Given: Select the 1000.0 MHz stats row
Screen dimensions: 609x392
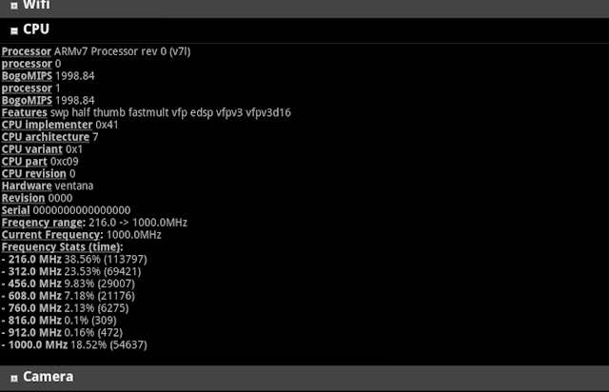Looking at the screenshot, I should pos(74,345).
